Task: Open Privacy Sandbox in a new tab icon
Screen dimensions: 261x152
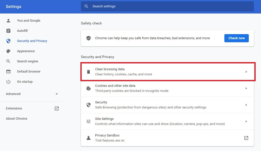Action: (x=246, y=138)
